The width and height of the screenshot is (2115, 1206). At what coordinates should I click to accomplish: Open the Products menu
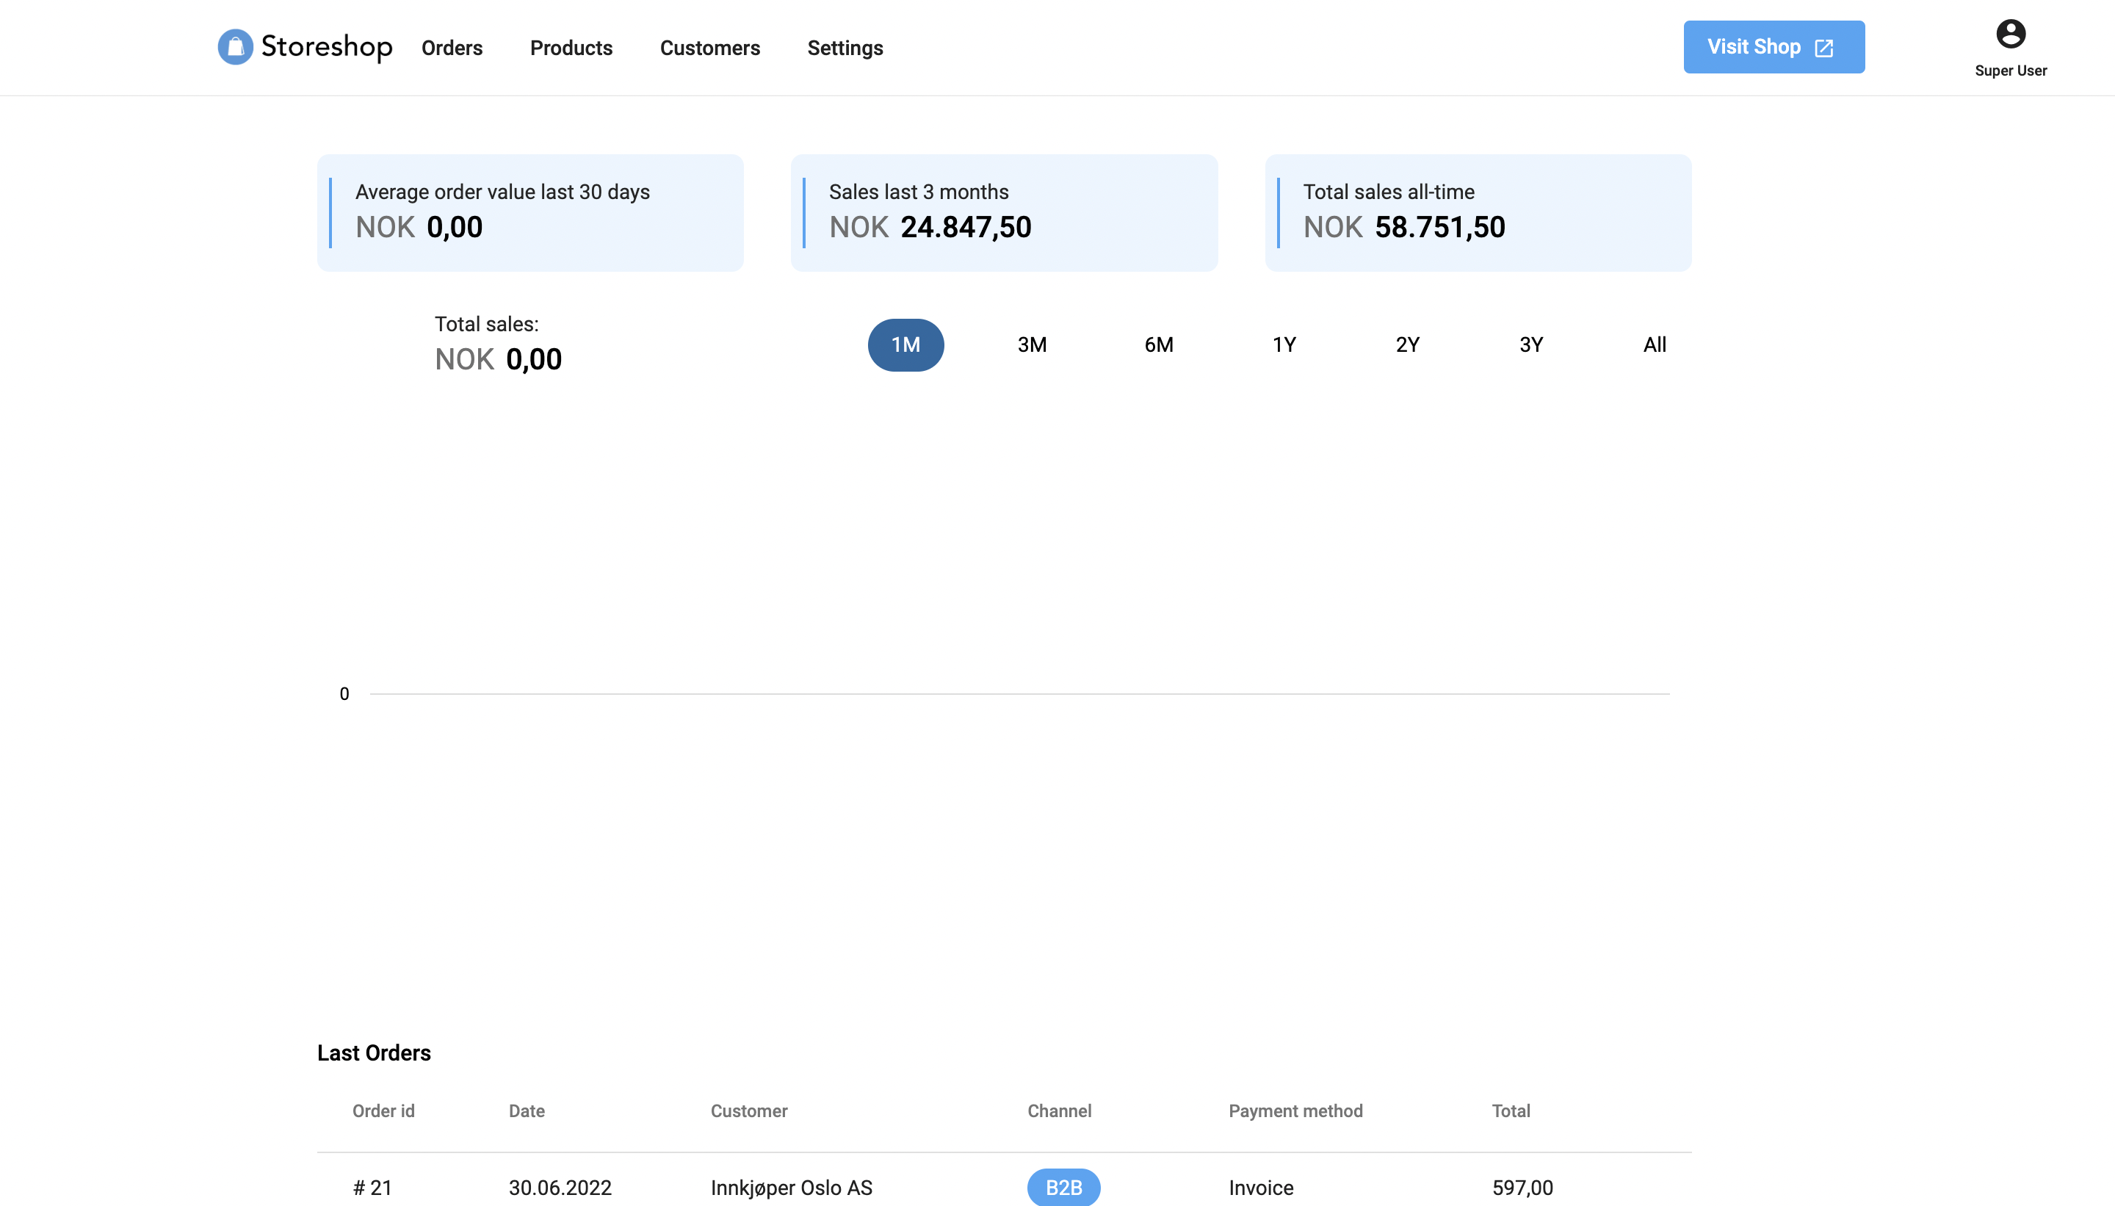pos(571,48)
